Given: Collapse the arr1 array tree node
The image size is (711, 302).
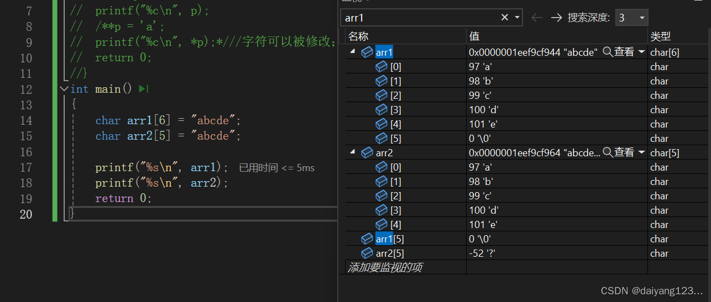Looking at the screenshot, I should click(x=353, y=52).
